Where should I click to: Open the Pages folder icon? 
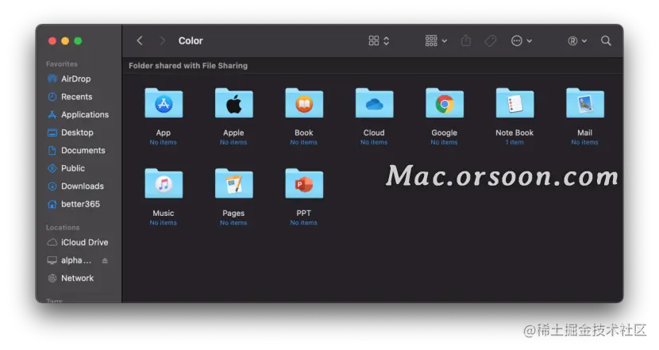233,183
